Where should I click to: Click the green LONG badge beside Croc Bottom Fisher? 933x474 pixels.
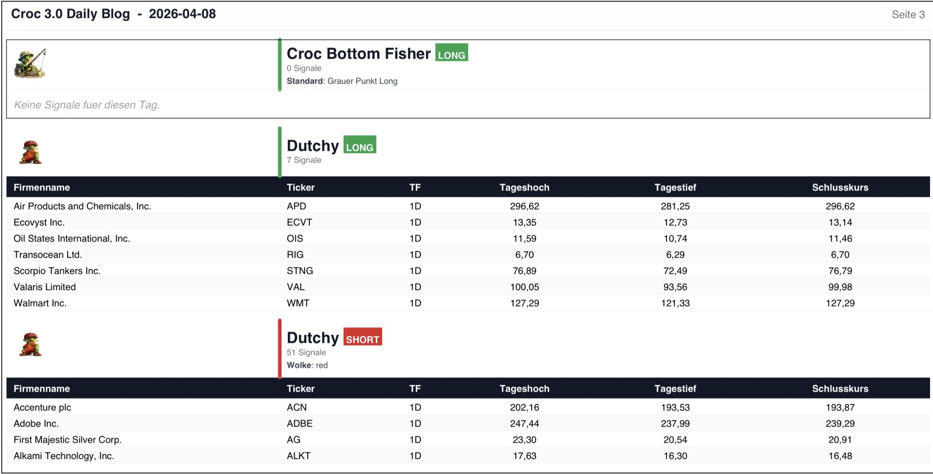coord(451,53)
